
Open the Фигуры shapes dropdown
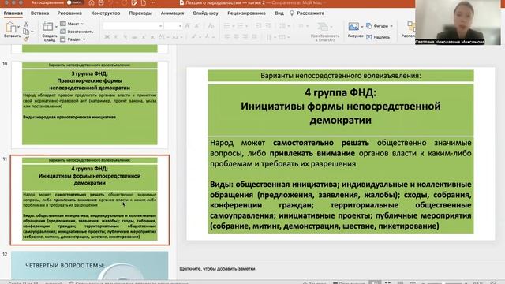point(380,26)
